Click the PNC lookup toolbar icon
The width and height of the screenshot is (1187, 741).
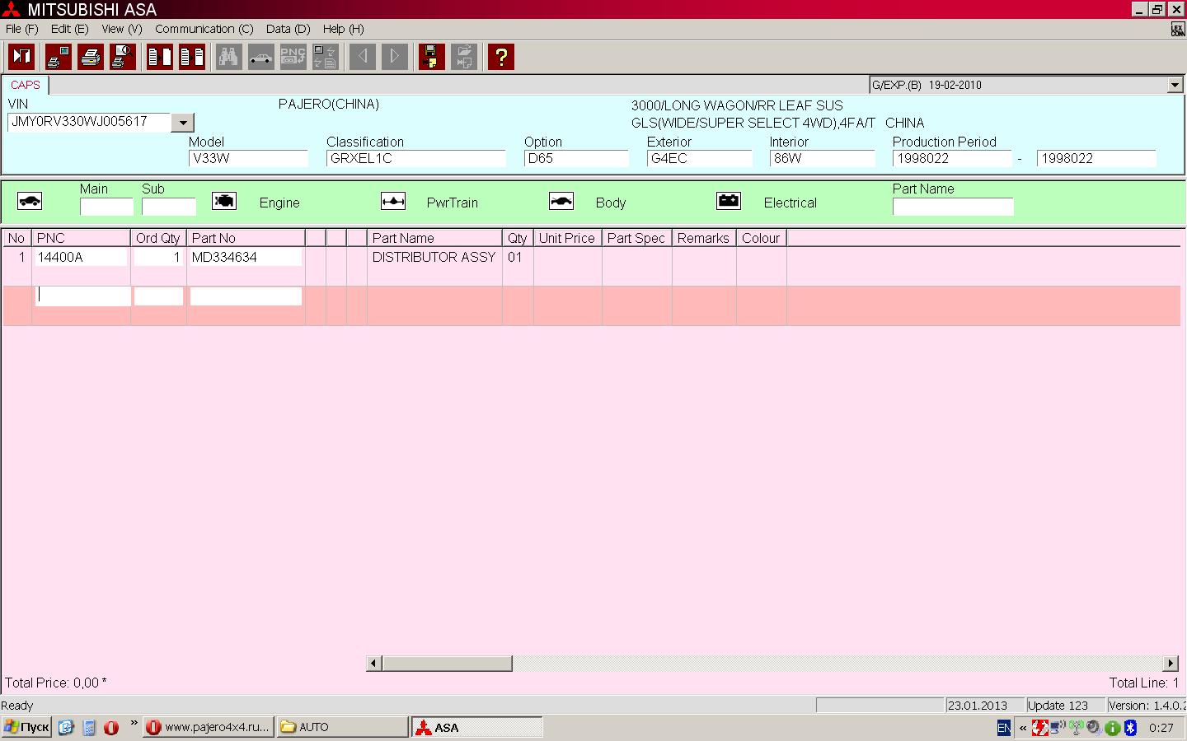pyautogui.click(x=293, y=57)
